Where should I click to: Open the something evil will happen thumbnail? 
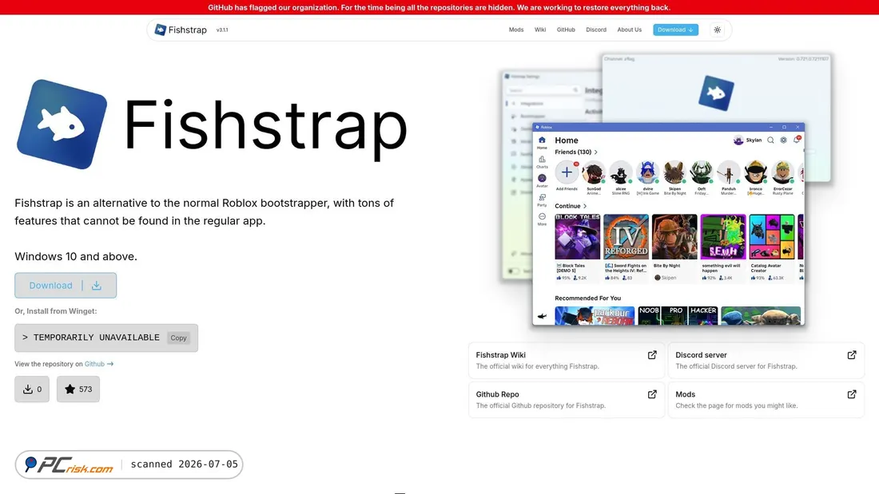point(723,237)
